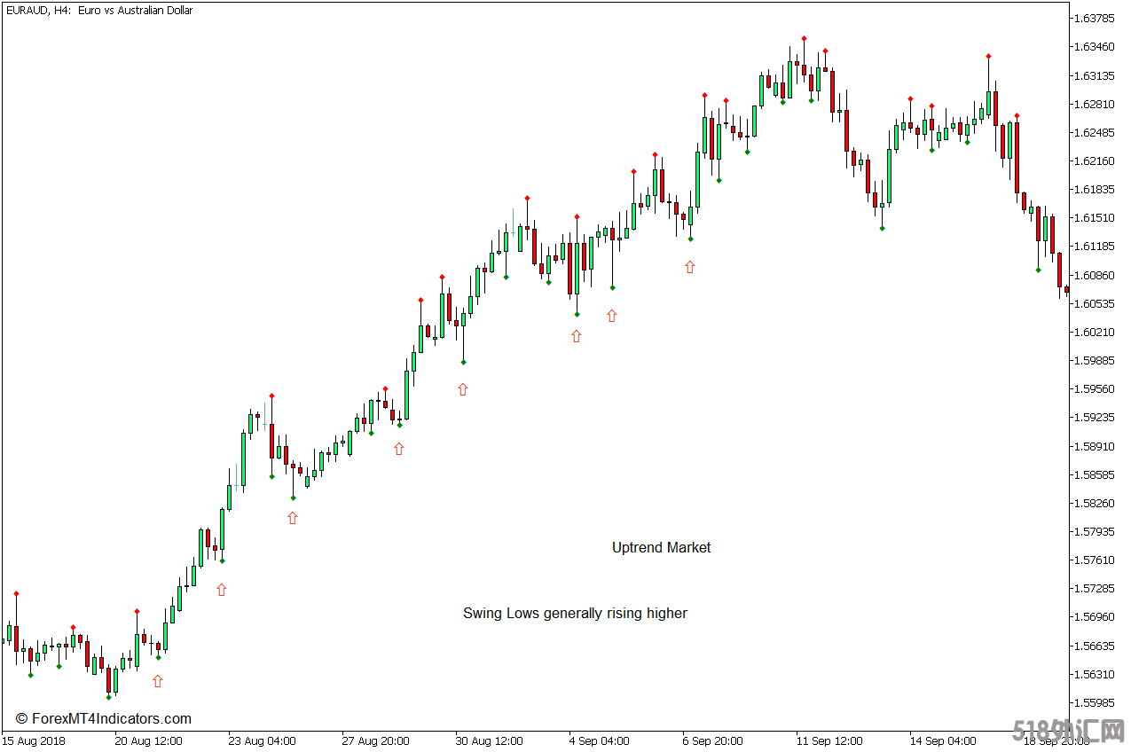The height and width of the screenshot is (752, 1131).
Task: Click the 1.60210 price level label
Action: point(1093,332)
